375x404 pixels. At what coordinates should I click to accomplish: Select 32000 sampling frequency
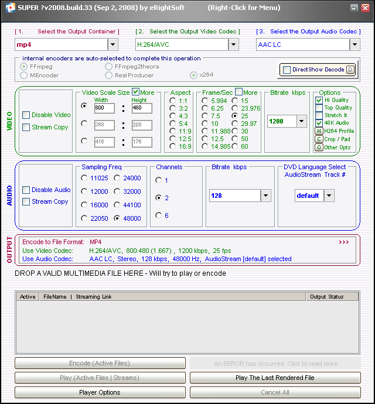117,191
